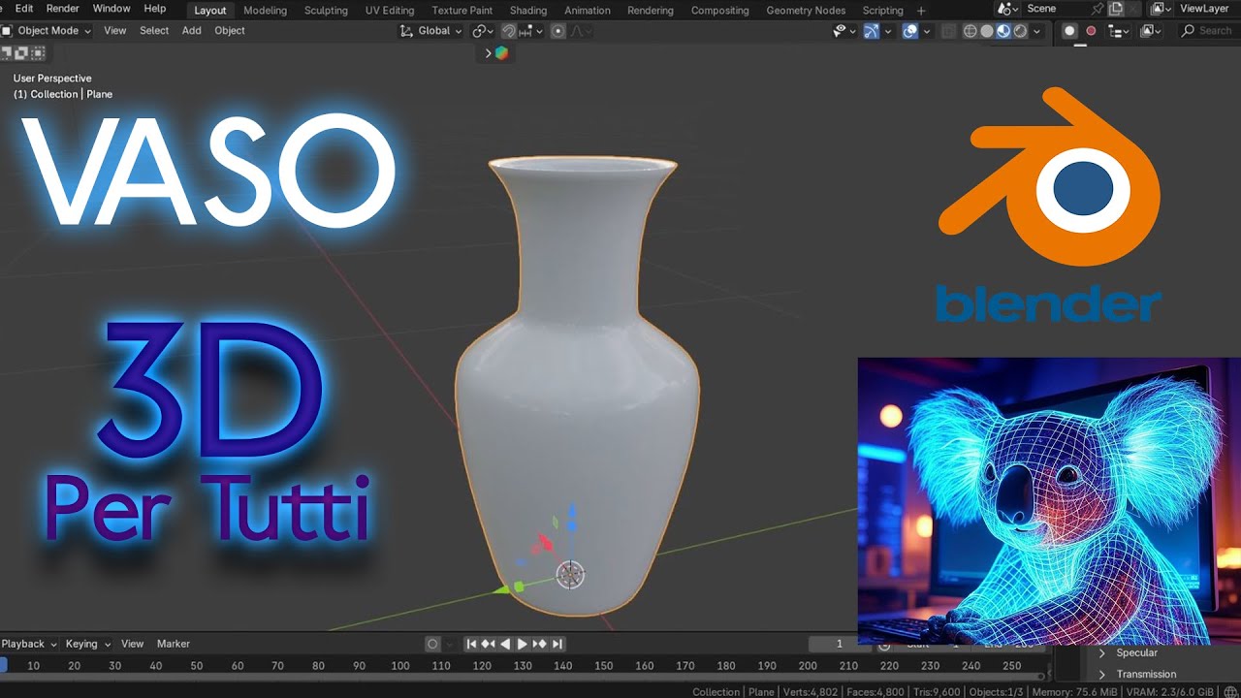Pin the scene to workspace

[1098, 9]
